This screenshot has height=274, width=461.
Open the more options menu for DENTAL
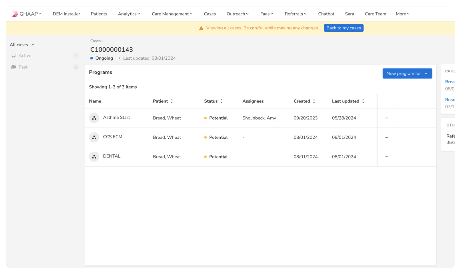point(386,157)
